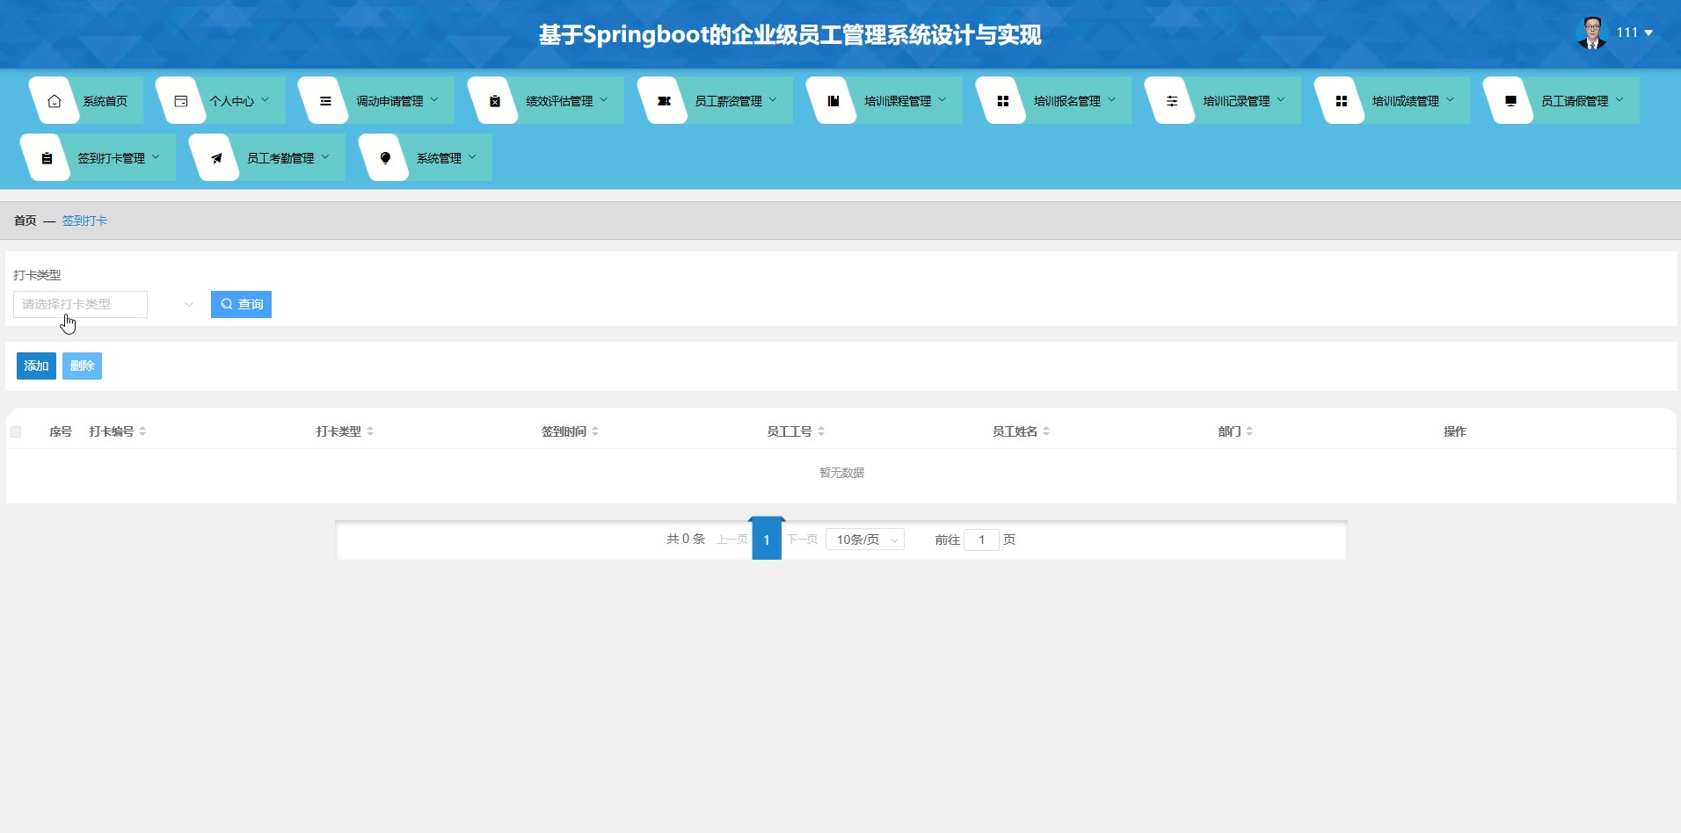Open the 员工请假管理 menu
The height and width of the screenshot is (833, 1681).
point(1574,101)
